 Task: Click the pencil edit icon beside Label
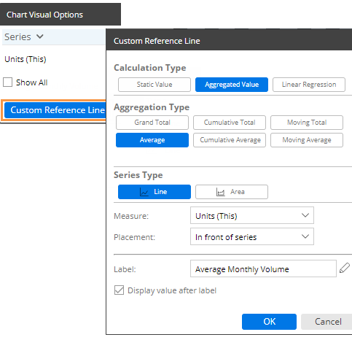pos(345,268)
